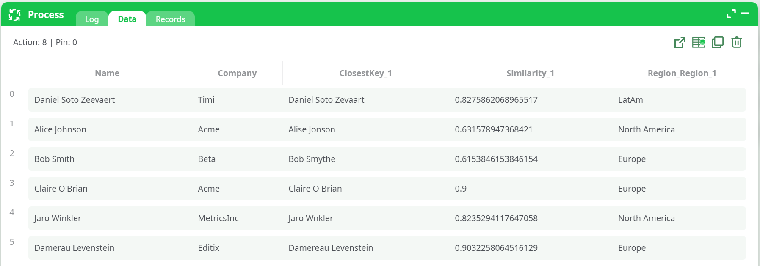760x266 pixels.
Task: Click the Process panel icon in the header
Action: [14, 14]
